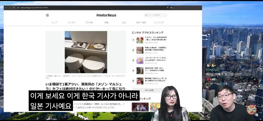This screenshot has width=263, height=121.
Task: Open the ブログ発 navigation tab
Action: 89,23
